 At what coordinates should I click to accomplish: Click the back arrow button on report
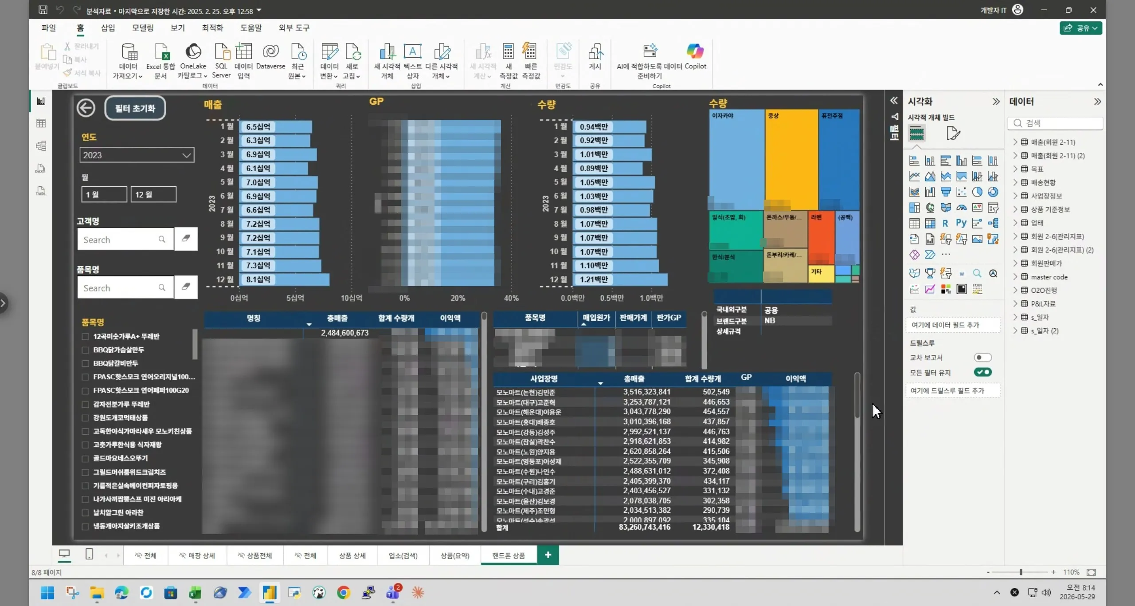[86, 108]
